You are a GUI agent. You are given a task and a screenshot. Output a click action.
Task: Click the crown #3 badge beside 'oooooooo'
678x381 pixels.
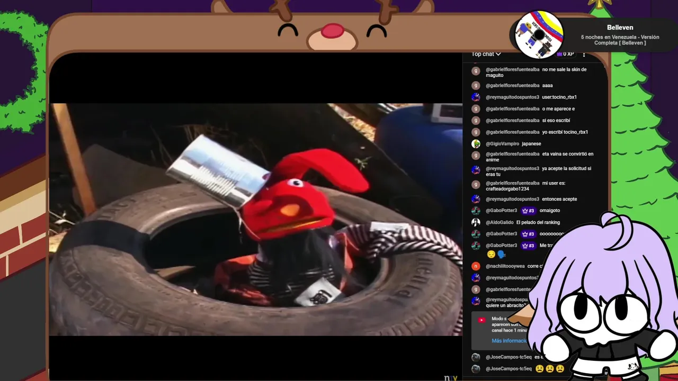click(x=528, y=234)
